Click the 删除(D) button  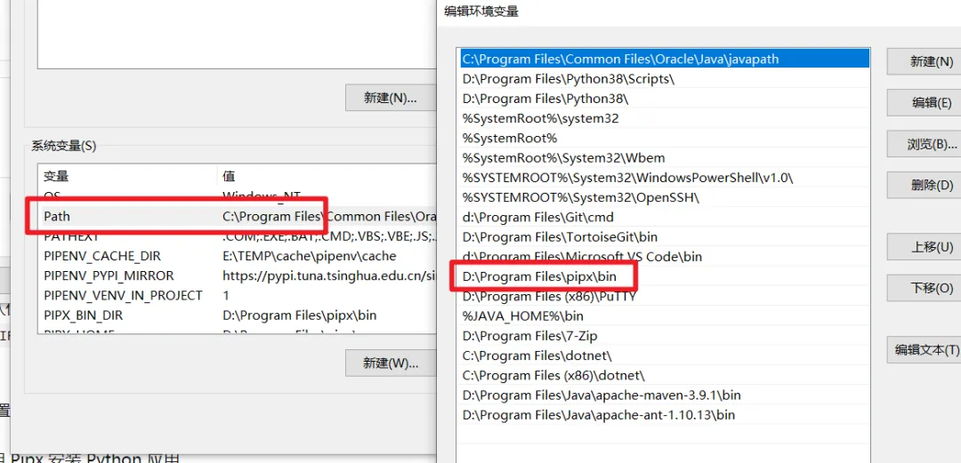click(x=925, y=185)
